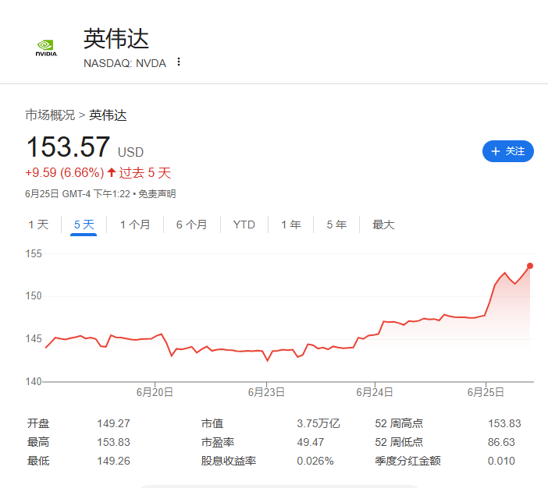548x488 pixels.
Task: Open the 免责声明 disclaimer link
Action: 157,194
